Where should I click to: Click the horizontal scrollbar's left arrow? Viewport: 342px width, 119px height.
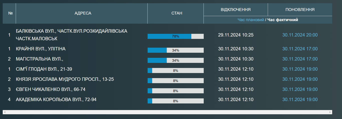pos(5,112)
